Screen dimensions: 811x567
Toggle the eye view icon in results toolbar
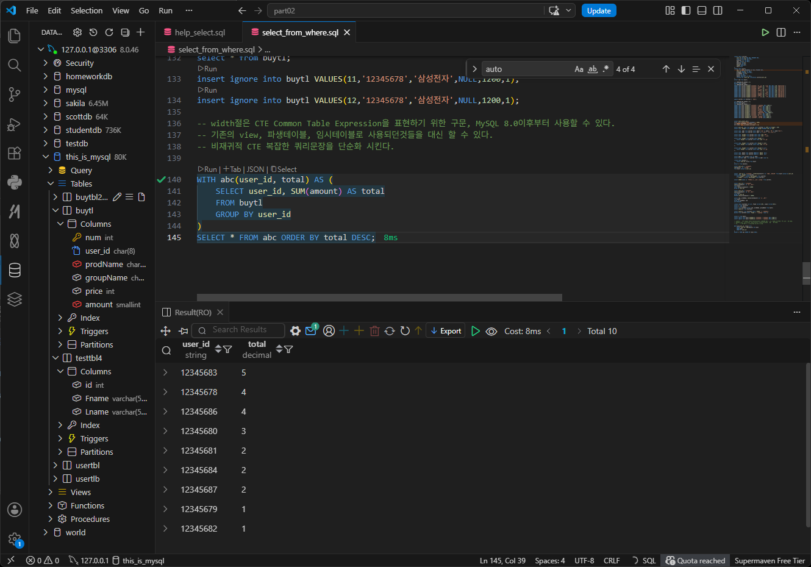[491, 331]
